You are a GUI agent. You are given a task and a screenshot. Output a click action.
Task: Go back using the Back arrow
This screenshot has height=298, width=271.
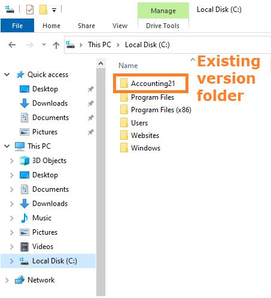click(12, 45)
